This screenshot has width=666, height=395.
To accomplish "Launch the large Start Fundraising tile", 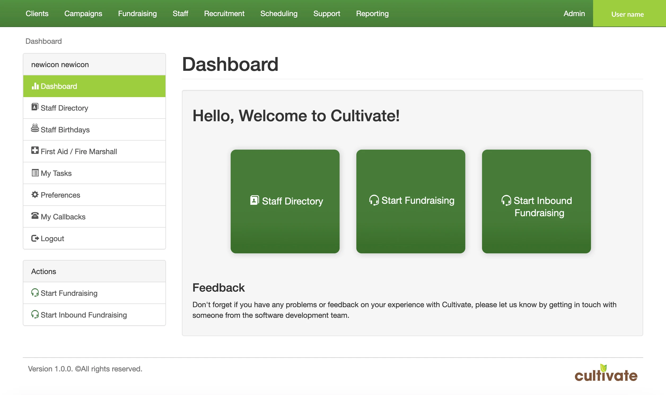I will [411, 202].
